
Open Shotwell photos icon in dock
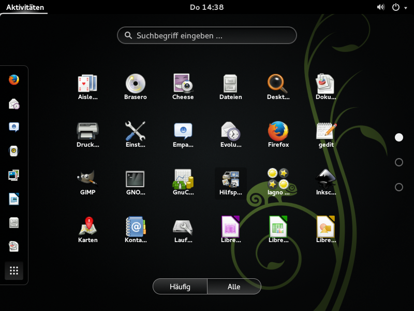click(x=14, y=175)
